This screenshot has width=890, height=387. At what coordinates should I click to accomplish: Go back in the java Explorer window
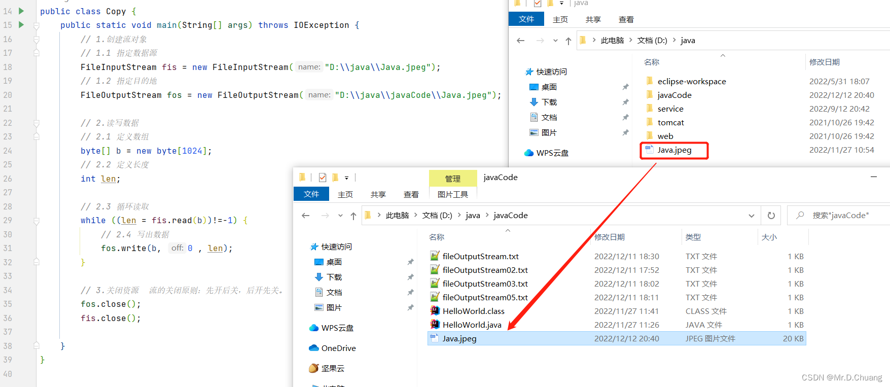(521, 41)
